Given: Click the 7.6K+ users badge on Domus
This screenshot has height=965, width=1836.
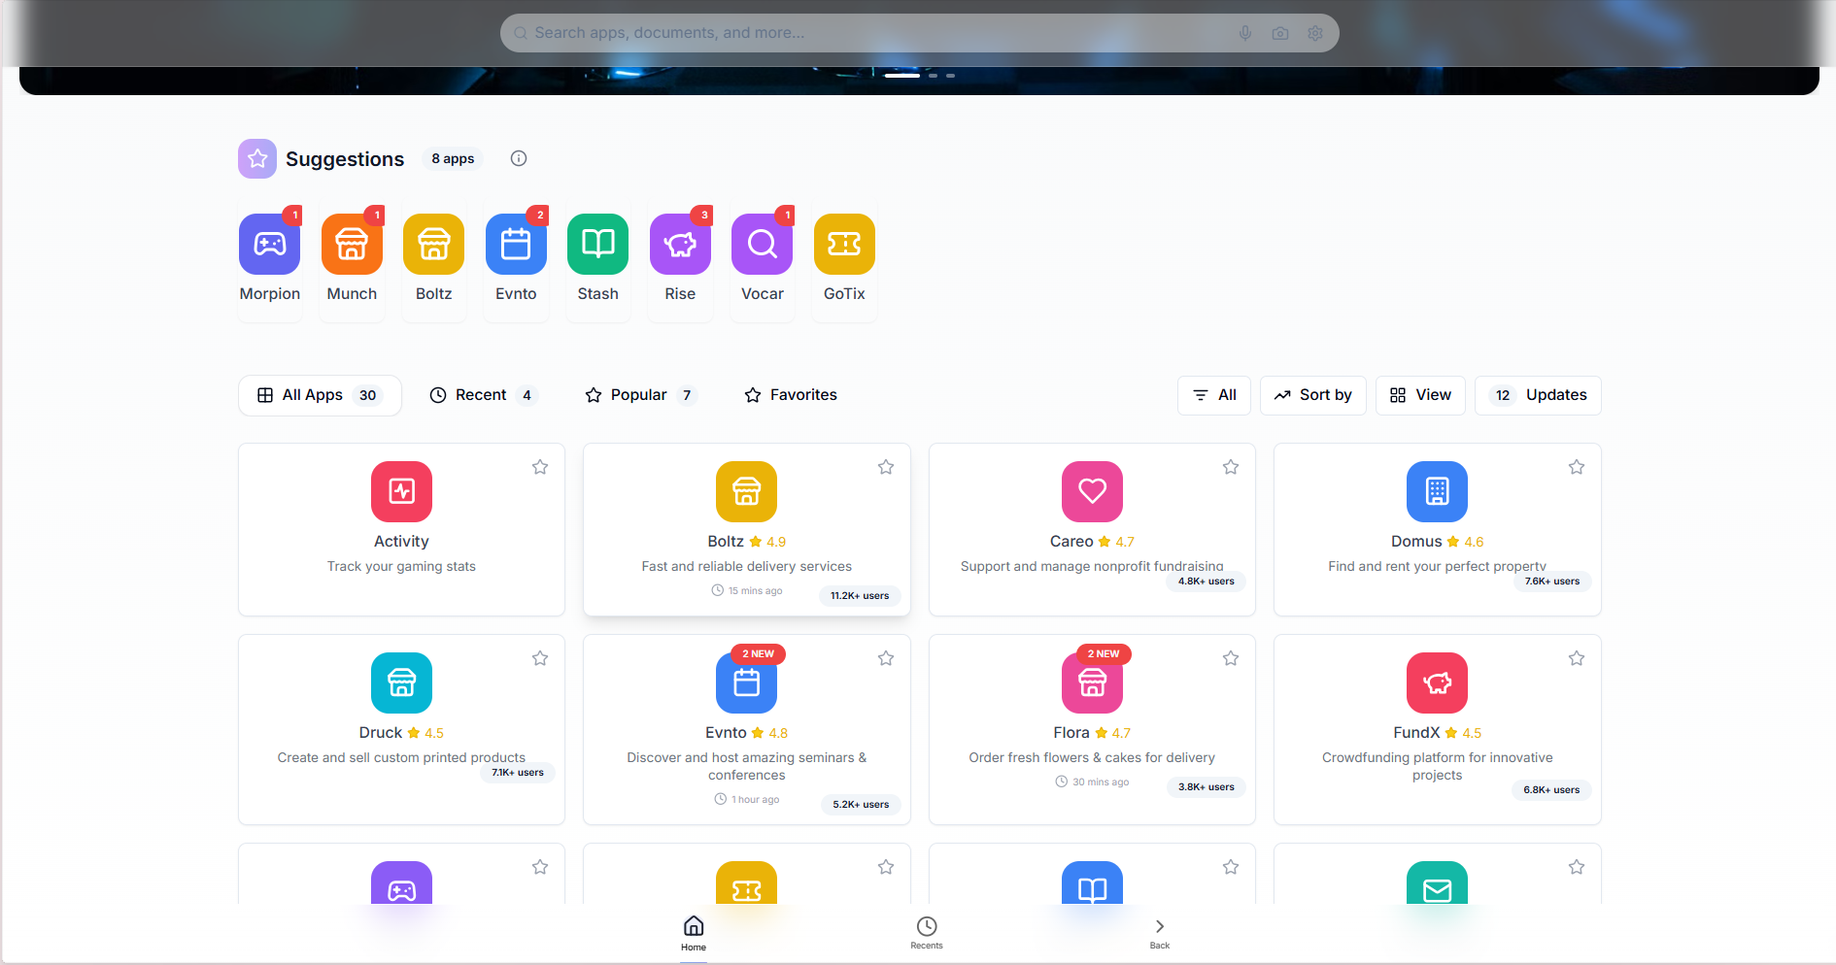Looking at the screenshot, I should coord(1552,582).
